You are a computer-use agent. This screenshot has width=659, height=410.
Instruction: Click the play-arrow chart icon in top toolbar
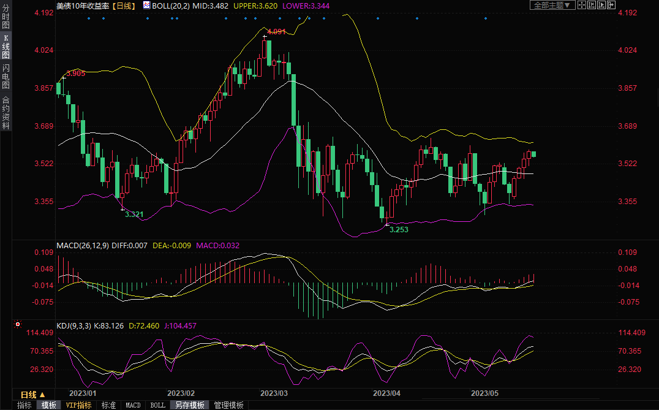pos(601,5)
